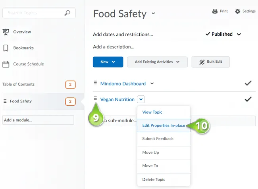The width and height of the screenshot is (258, 189).
Task: Expand the Food Safety title chevron
Action: [153, 13]
